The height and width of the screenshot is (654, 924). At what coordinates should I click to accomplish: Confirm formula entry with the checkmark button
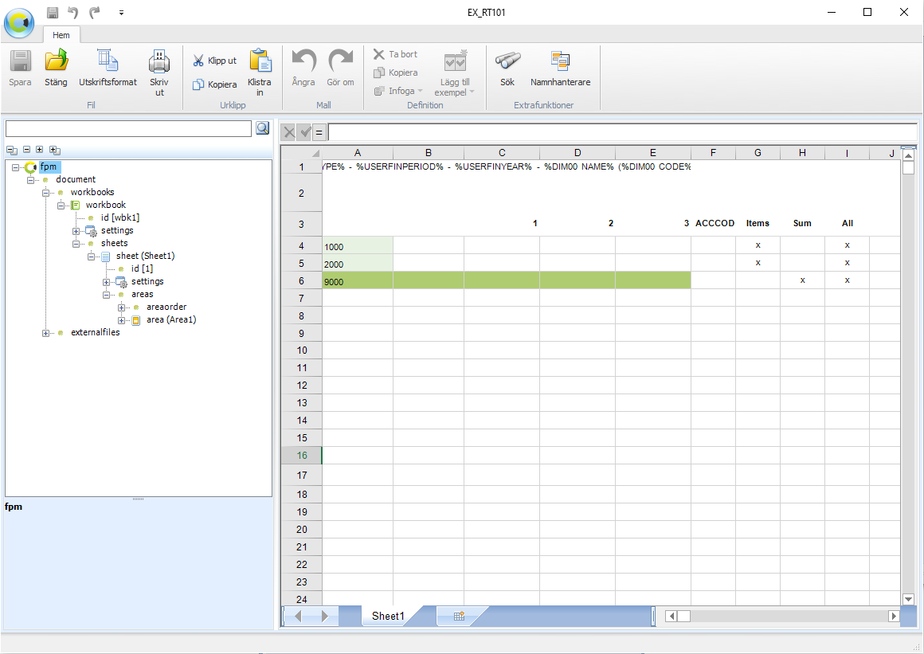point(304,132)
